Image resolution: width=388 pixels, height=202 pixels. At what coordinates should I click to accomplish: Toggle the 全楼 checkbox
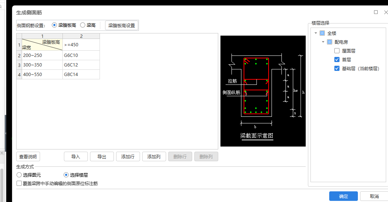click(x=322, y=33)
